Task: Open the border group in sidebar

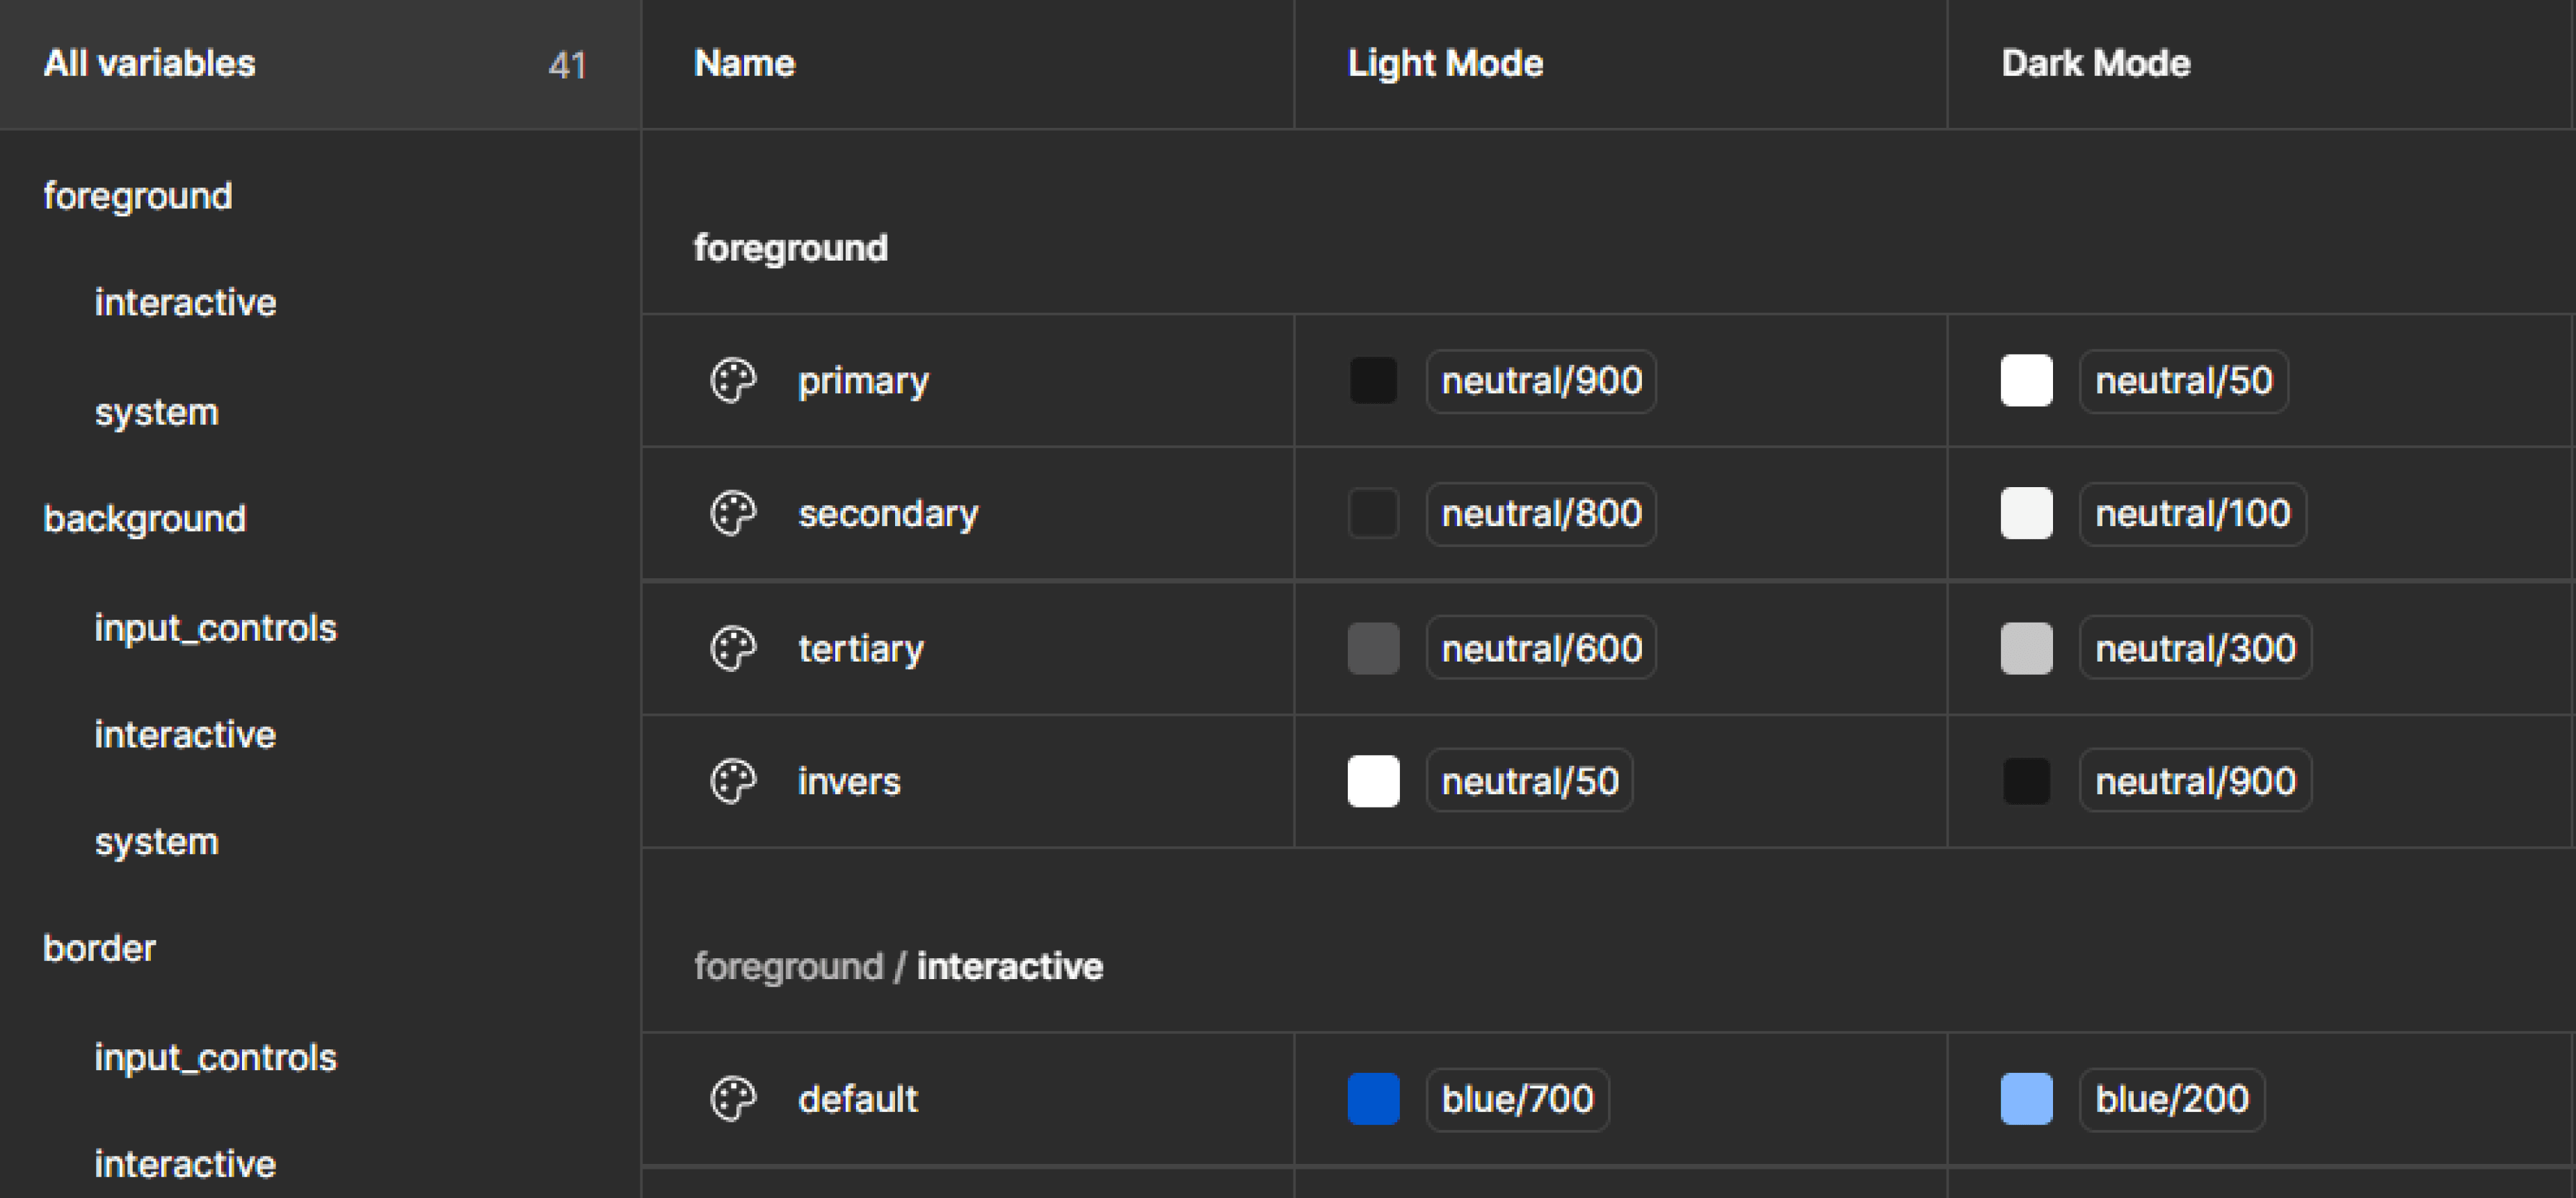Action: 100,949
